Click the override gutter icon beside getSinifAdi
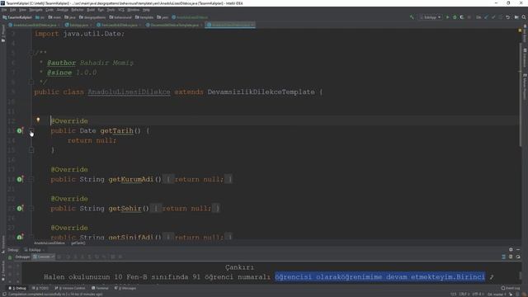Screen dimensions: 528x297 (x=20, y=237)
